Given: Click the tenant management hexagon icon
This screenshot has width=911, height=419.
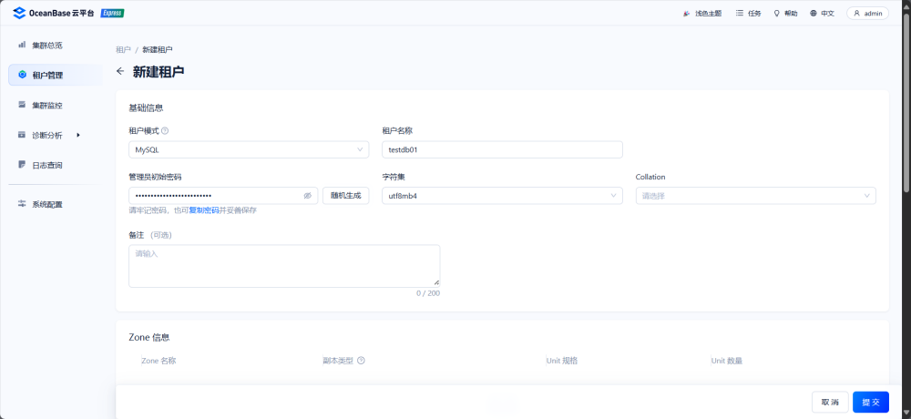Looking at the screenshot, I should pos(22,75).
